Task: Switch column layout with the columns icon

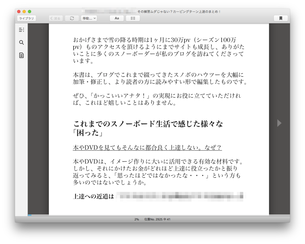Action: (x=133, y=18)
